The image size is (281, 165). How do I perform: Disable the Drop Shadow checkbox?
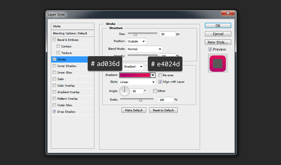pos(54,112)
